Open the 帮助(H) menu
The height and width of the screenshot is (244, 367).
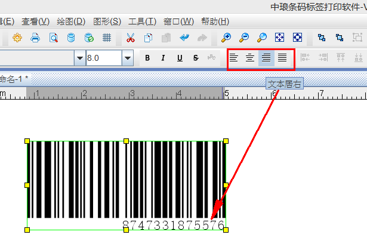(x=215, y=21)
